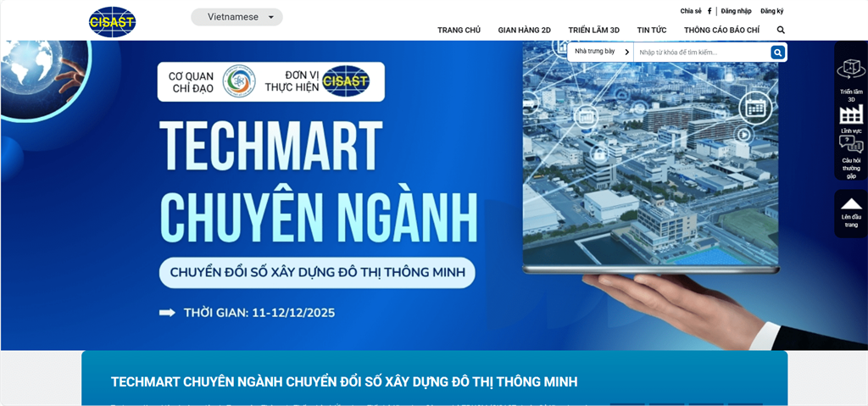Screen dimensions: 868x406
Task: Expand the Nhà trưng bày search category
Action: tap(600, 53)
